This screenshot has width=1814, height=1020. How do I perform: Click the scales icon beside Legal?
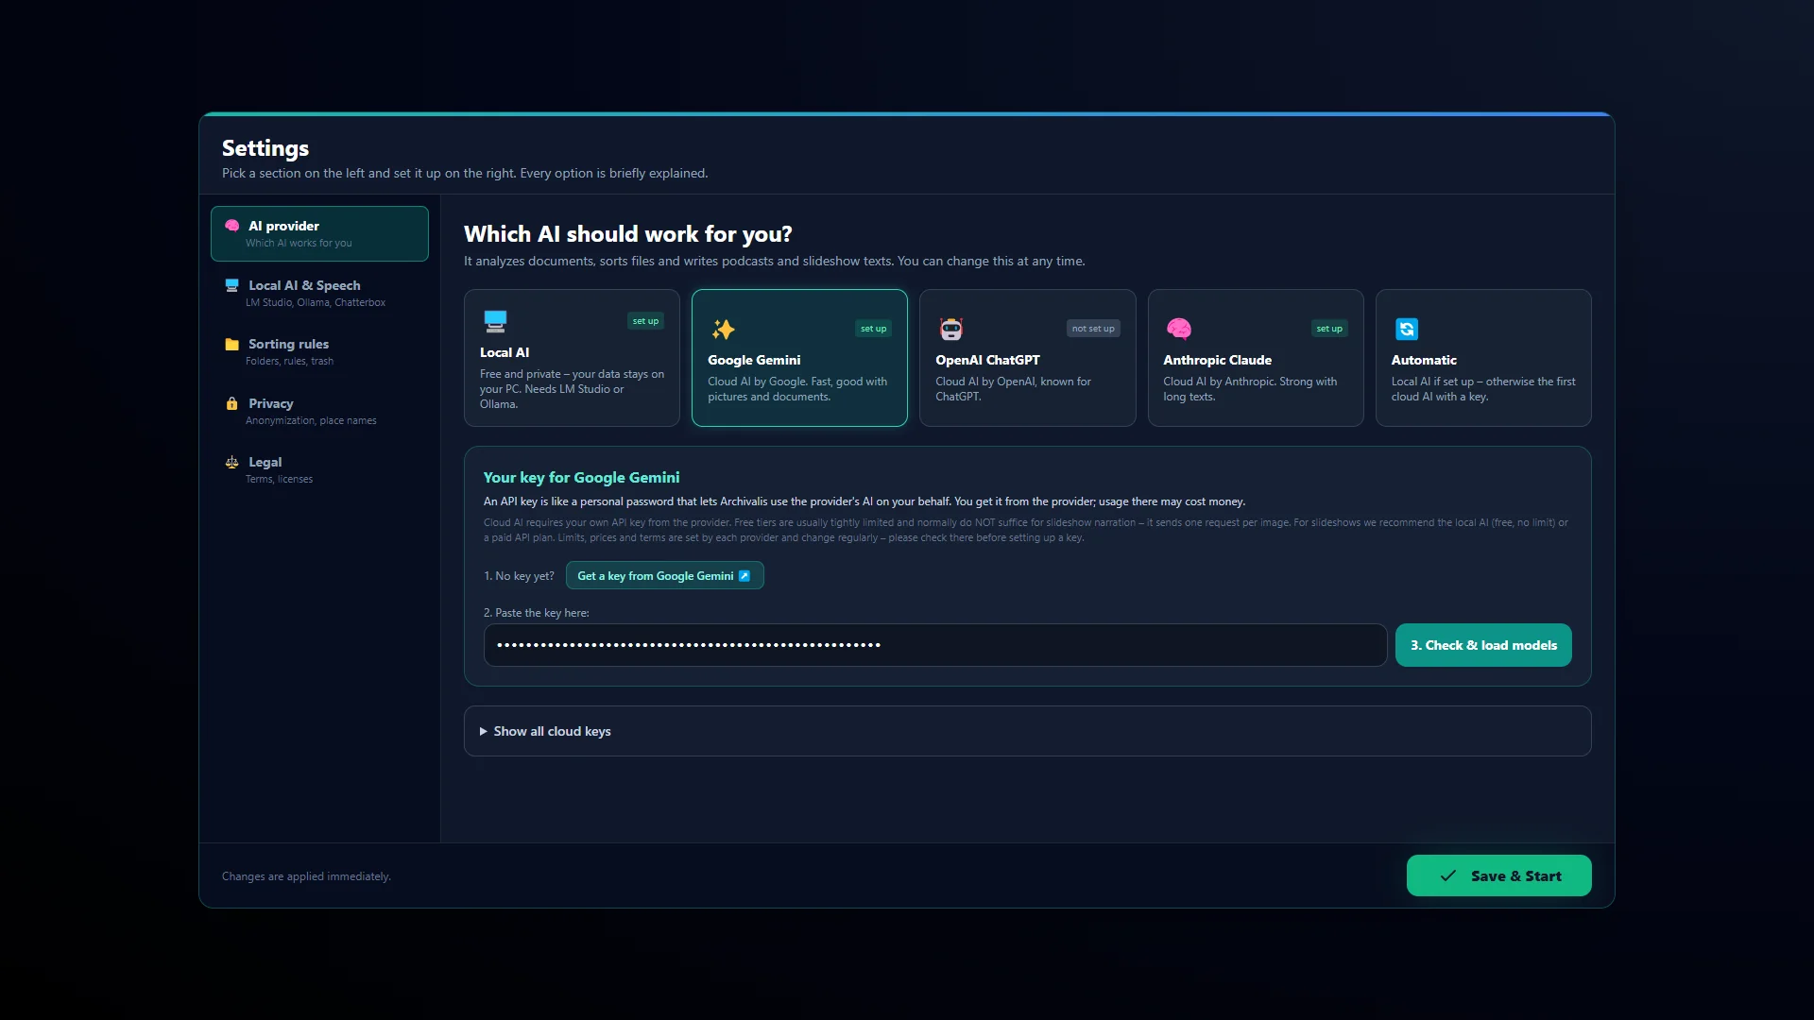coord(231,462)
